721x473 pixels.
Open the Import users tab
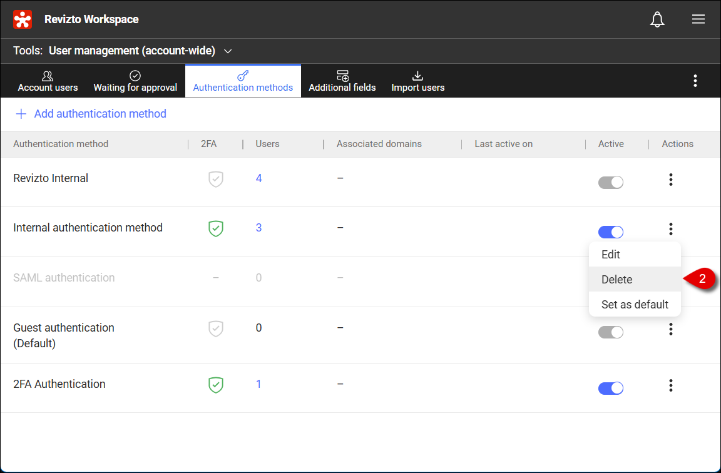(x=417, y=81)
